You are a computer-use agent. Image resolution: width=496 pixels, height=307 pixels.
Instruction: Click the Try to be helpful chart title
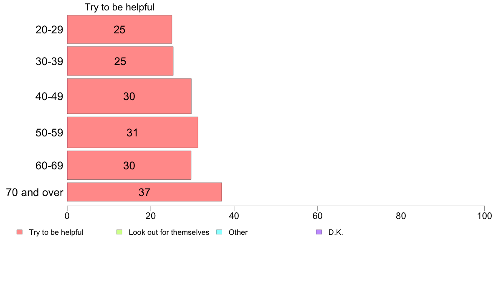[119, 7]
